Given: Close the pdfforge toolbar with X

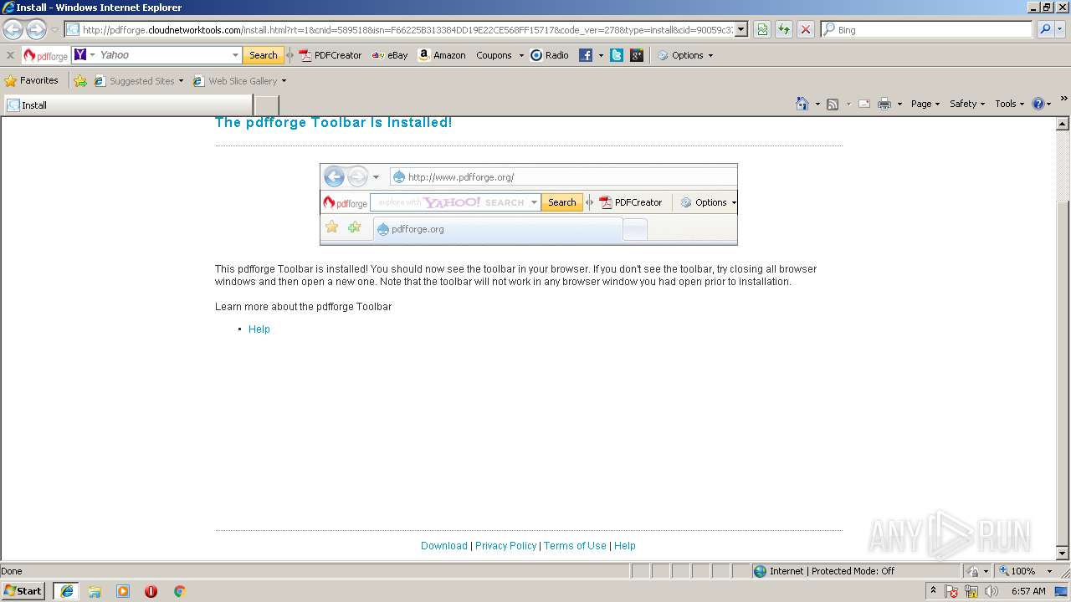Looking at the screenshot, I should tap(10, 55).
